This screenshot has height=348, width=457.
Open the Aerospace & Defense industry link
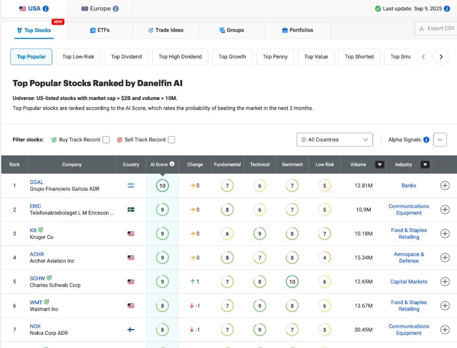409,258
